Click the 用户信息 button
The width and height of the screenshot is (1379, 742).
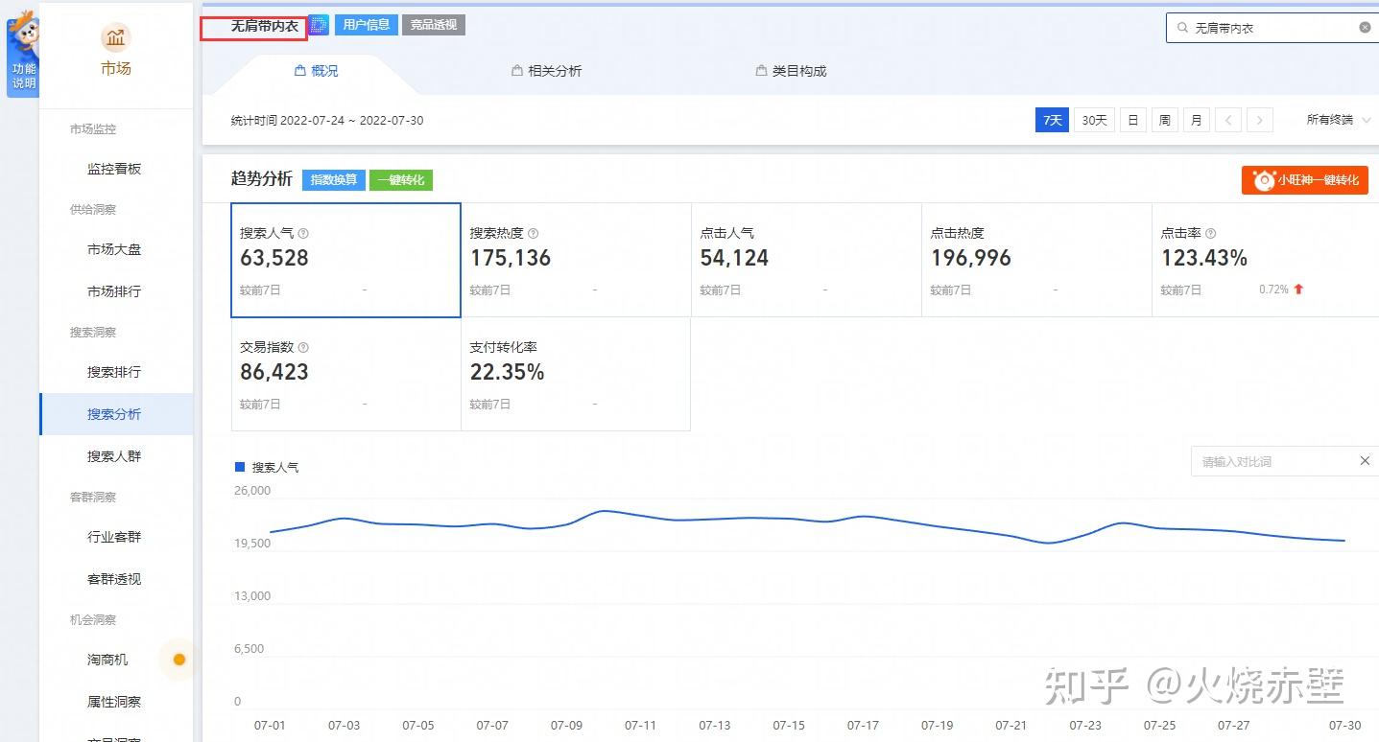[x=366, y=25]
